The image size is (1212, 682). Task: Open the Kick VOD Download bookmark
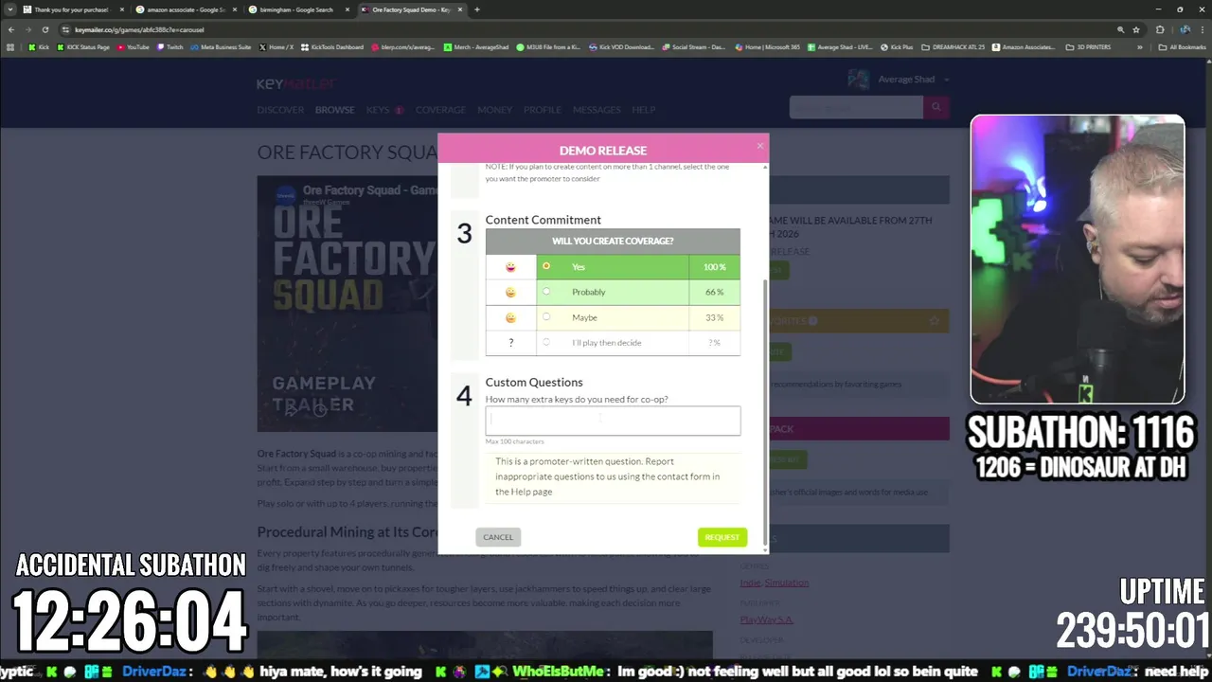621,47
